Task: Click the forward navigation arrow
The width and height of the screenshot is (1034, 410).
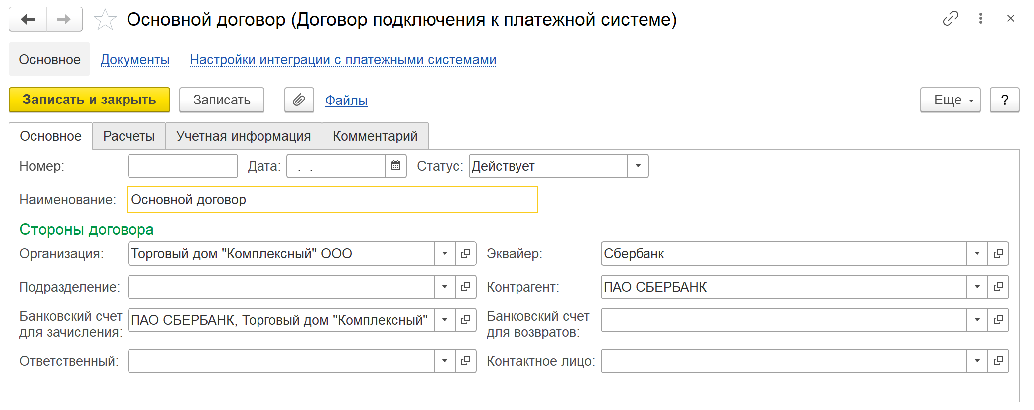Action: [64, 20]
